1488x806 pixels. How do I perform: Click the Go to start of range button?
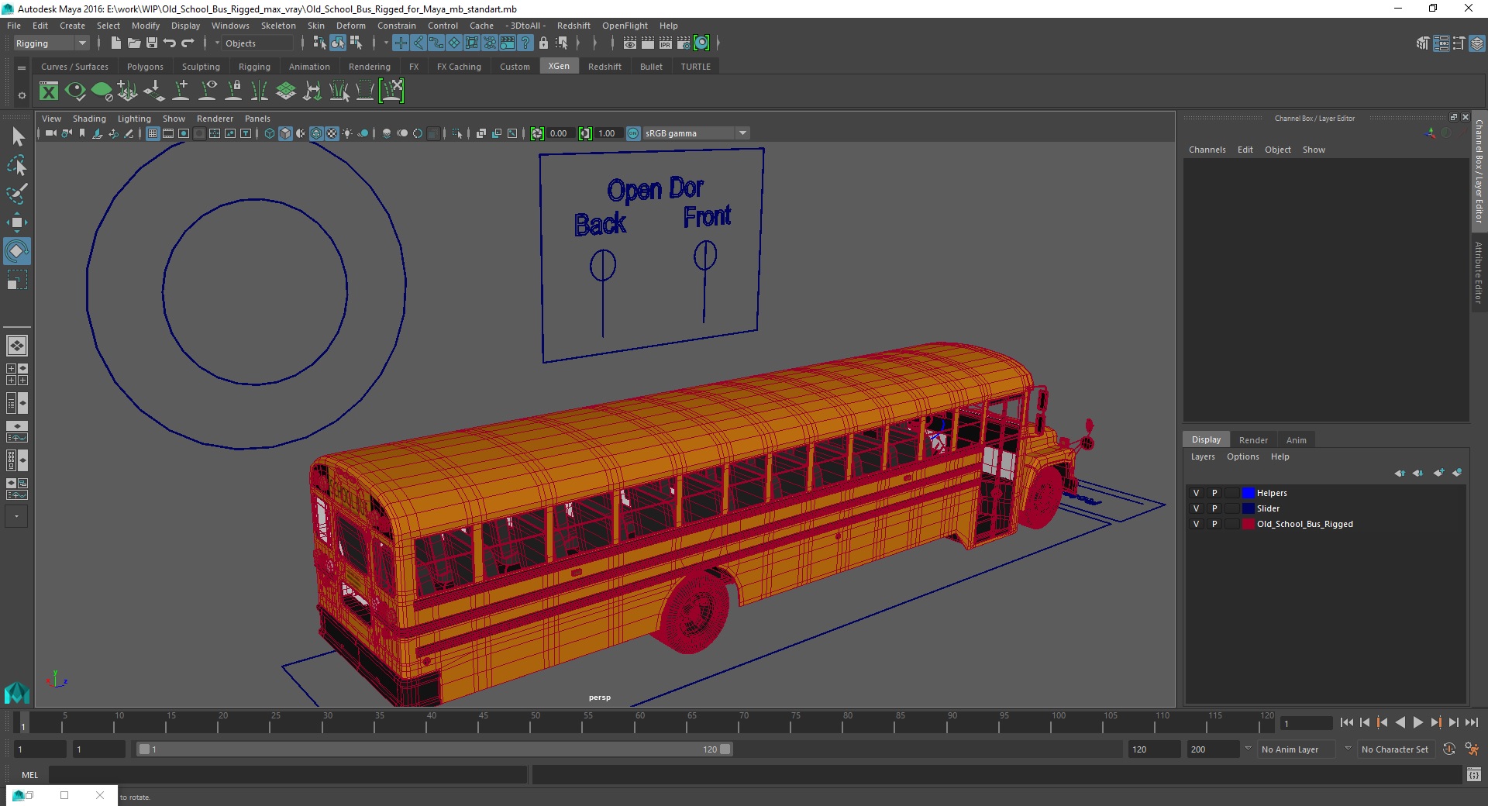click(x=1346, y=722)
